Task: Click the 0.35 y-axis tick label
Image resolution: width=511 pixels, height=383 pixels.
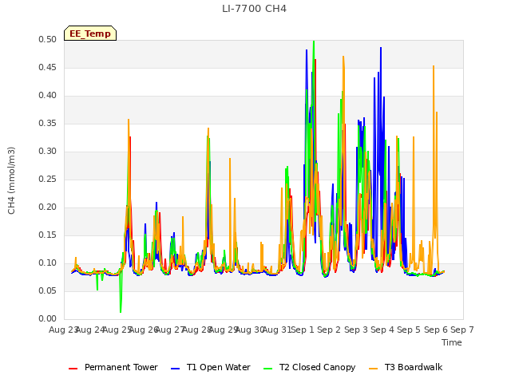Action: pos(48,123)
